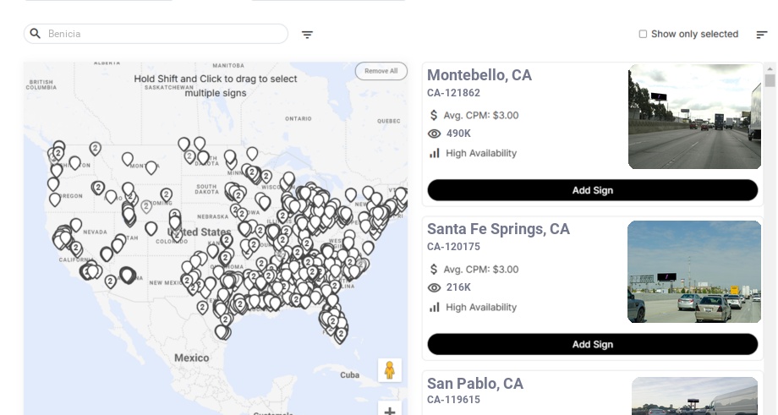Zoom in the map with plus button
778x415 pixels.
click(390, 411)
